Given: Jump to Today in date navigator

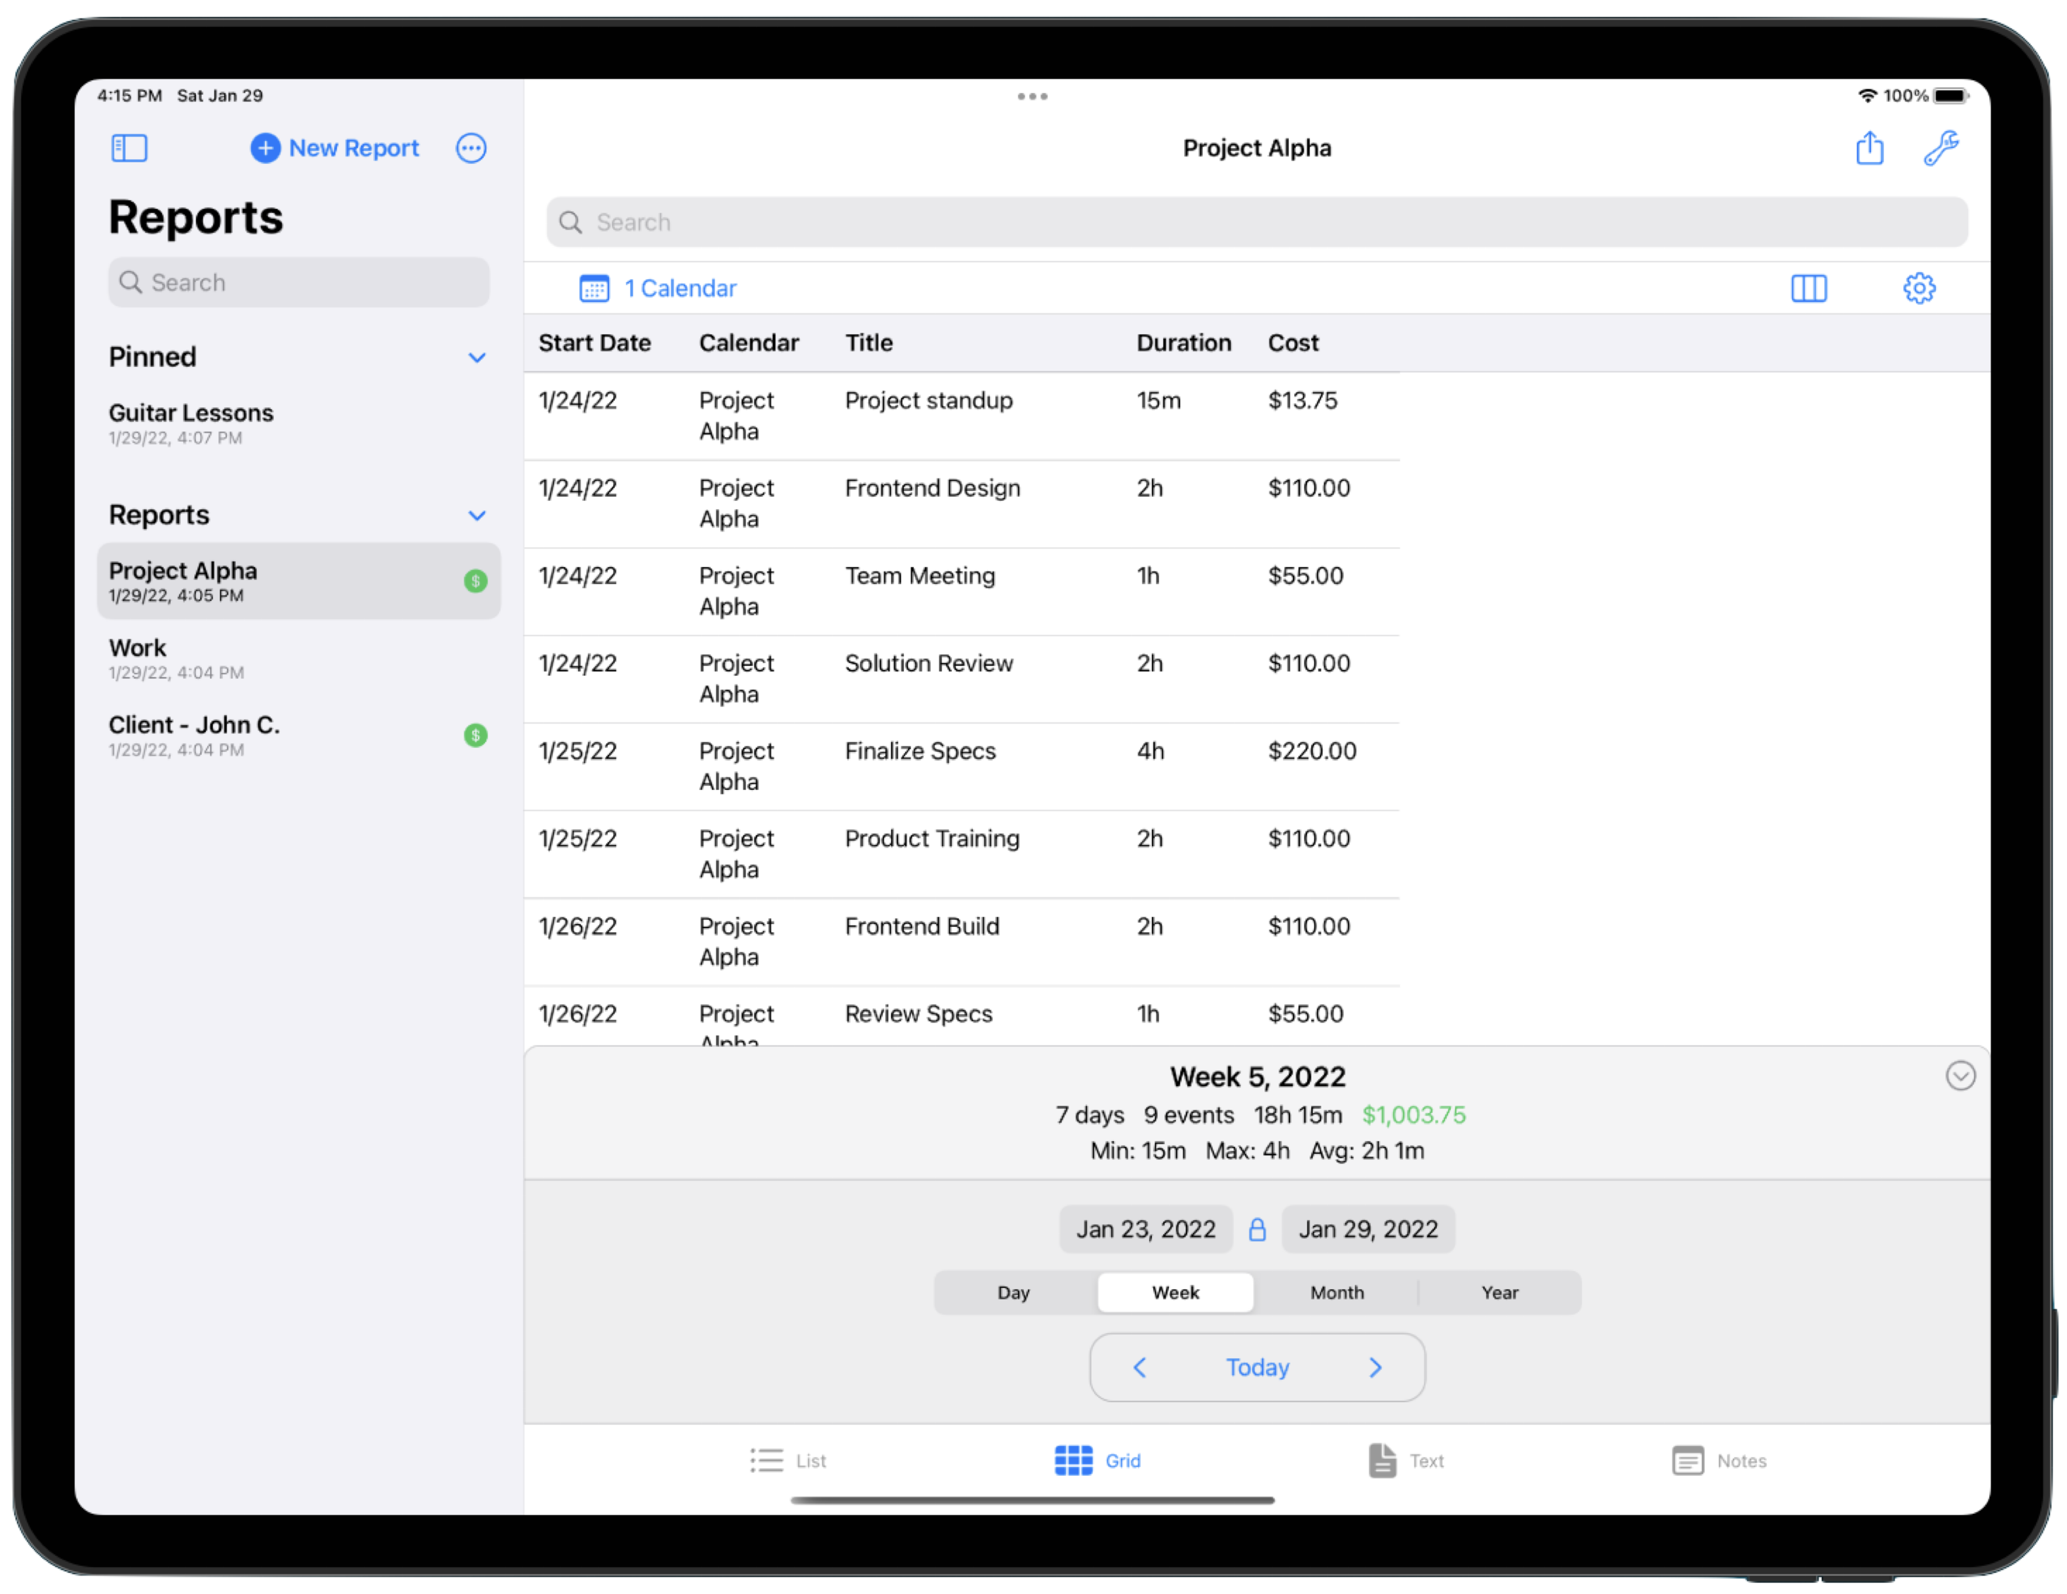Looking at the screenshot, I should pyautogui.click(x=1257, y=1367).
